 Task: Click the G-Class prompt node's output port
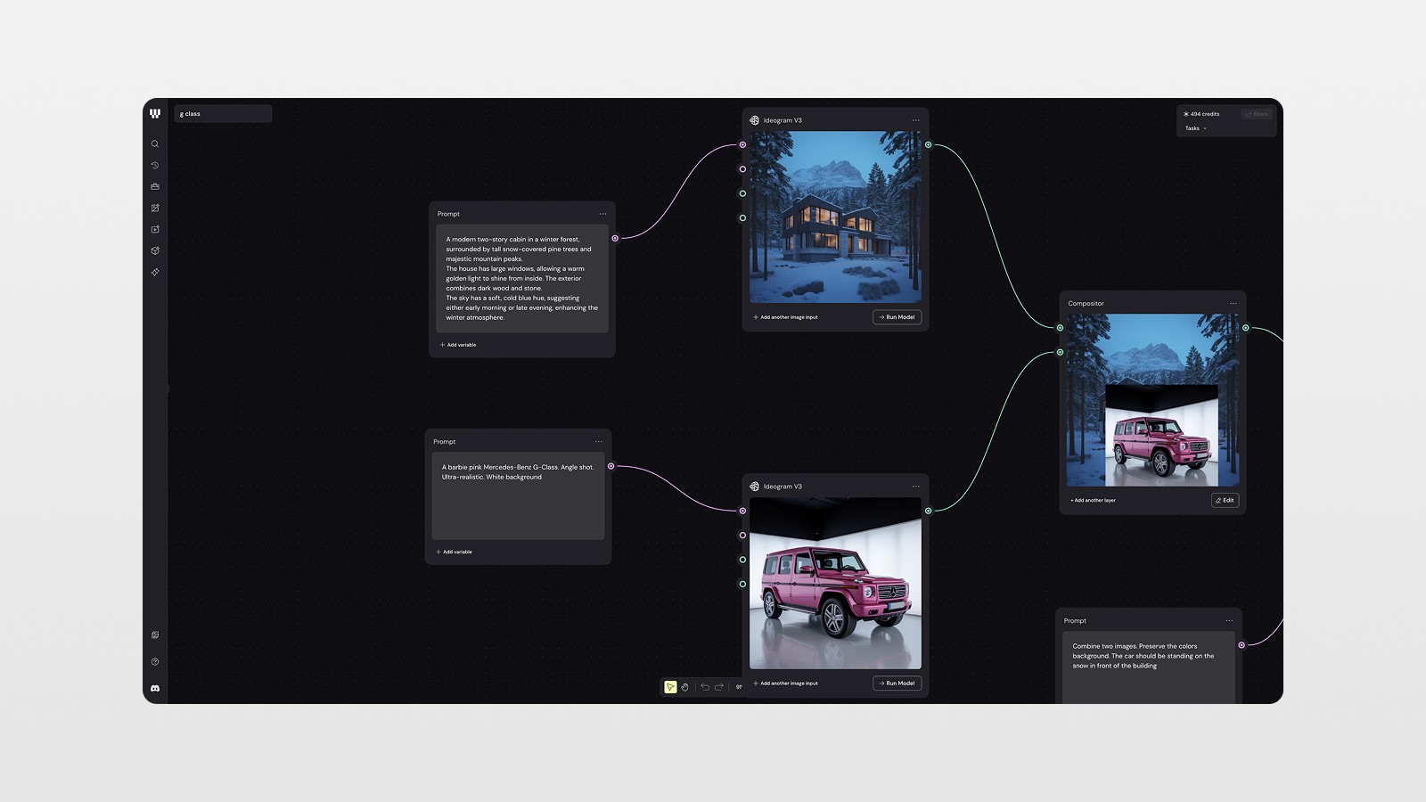pos(611,466)
